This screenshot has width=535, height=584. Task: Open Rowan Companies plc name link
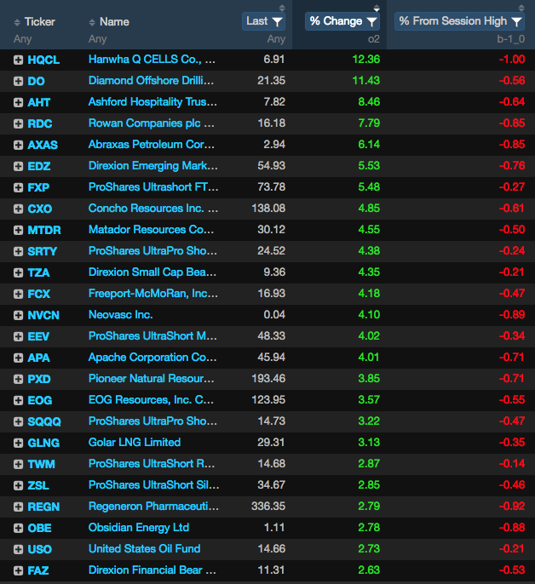point(152,123)
